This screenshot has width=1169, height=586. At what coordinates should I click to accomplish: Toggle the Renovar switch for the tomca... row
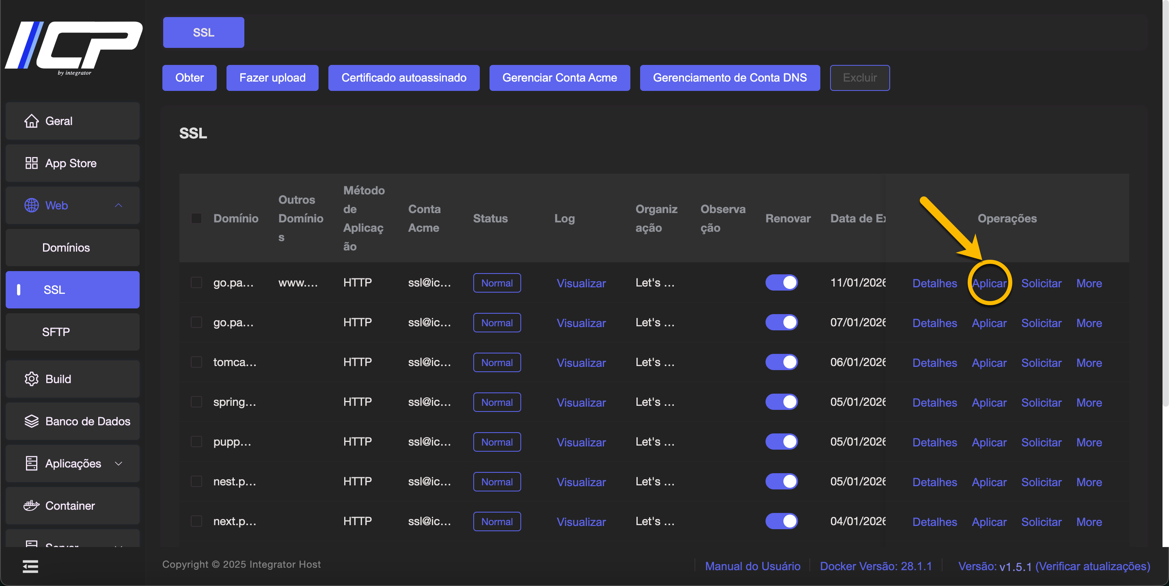pos(781,362)
